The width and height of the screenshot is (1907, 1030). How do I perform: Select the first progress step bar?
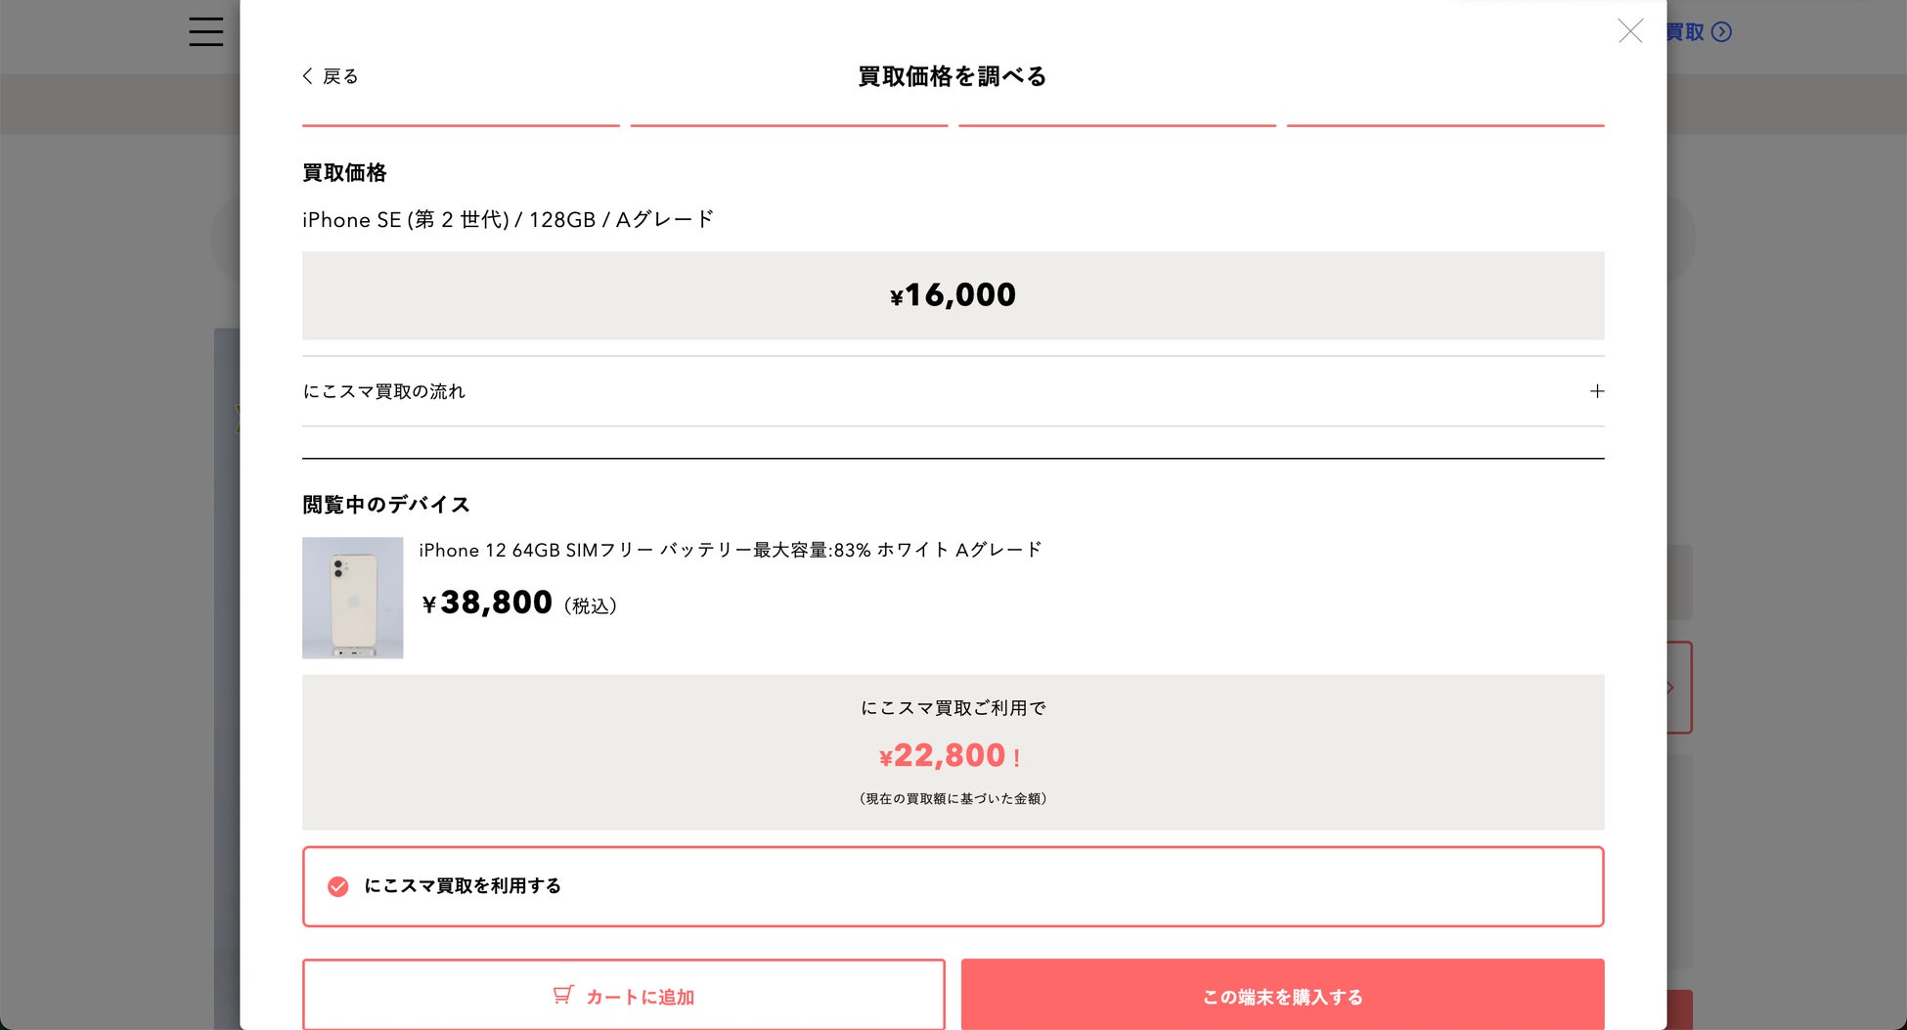(461, 125)
